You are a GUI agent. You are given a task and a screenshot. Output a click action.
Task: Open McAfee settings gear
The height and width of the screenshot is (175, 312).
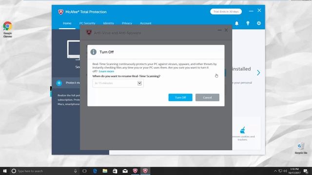259,23
